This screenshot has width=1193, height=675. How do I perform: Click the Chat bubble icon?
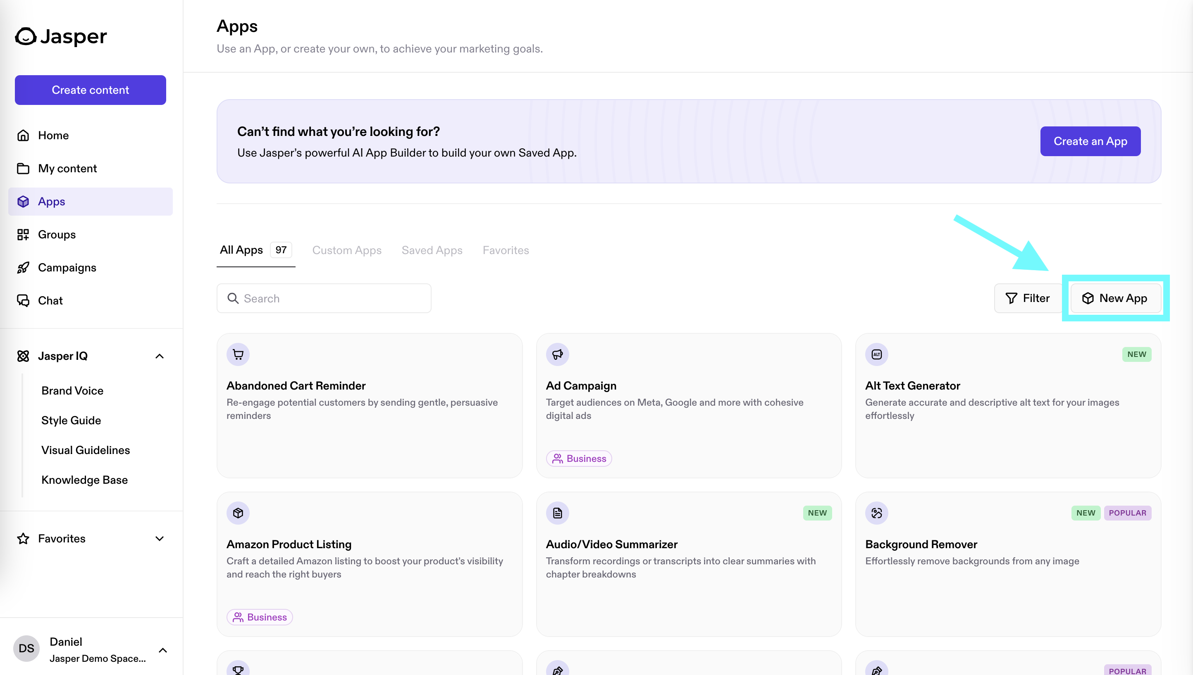pos(23,300)
